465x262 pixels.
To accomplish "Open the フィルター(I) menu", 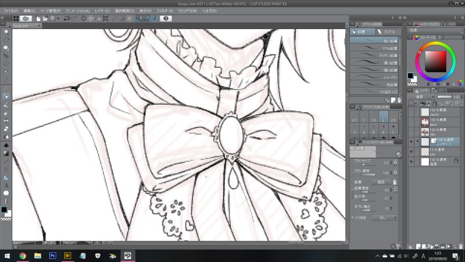I will [164, 10].
